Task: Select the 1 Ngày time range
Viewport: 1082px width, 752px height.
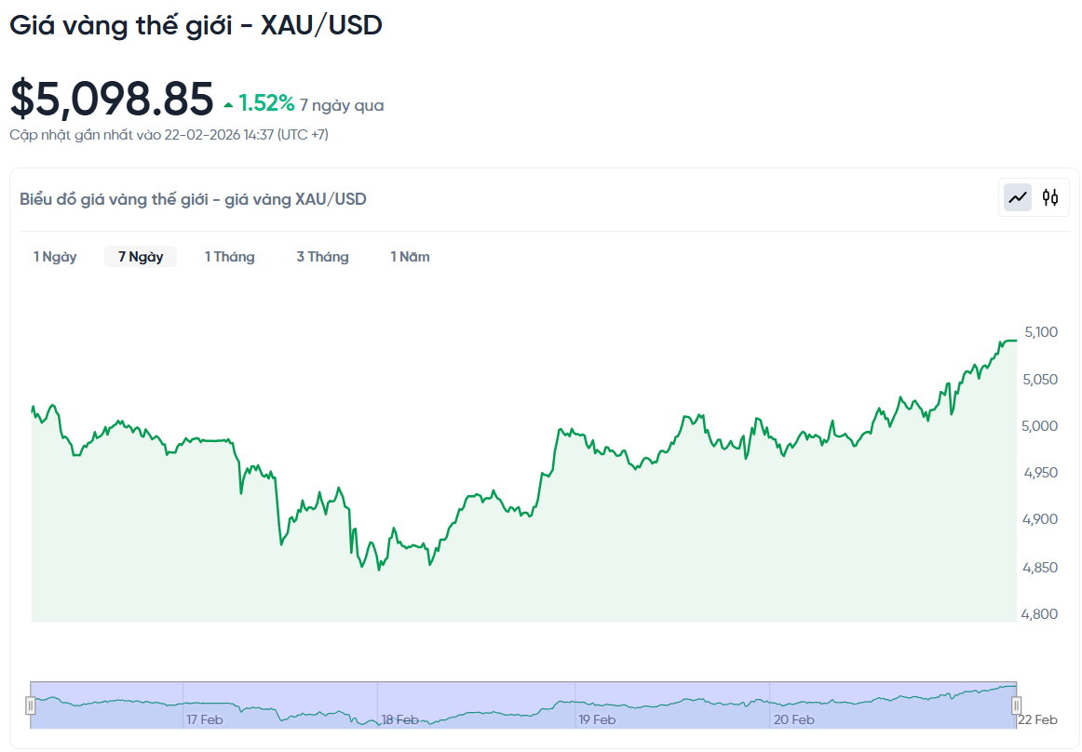Action: (55, 257)
